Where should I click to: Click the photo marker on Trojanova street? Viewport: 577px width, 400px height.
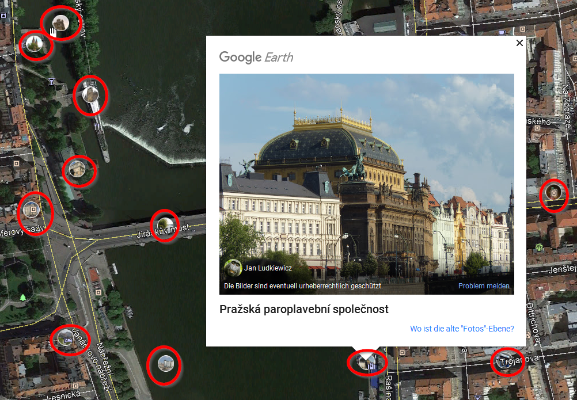point(507,361)
